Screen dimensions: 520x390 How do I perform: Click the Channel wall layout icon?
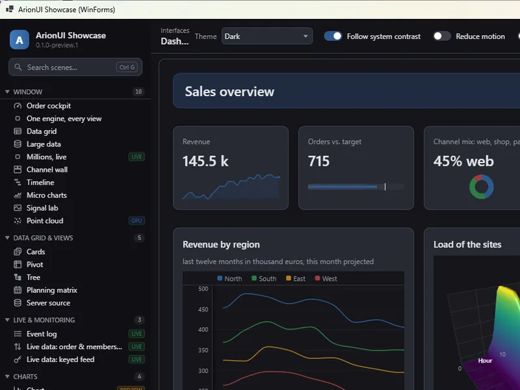pos(18,170)
